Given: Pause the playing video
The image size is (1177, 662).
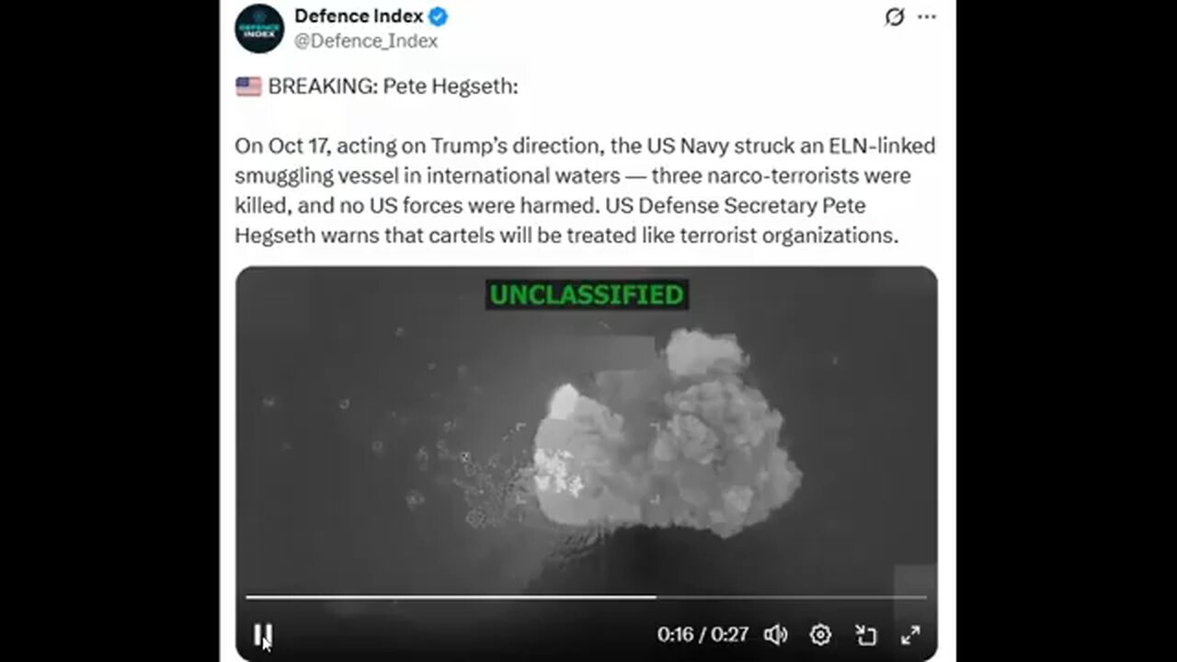Looking at the screenshot, I should click(262, 634).
